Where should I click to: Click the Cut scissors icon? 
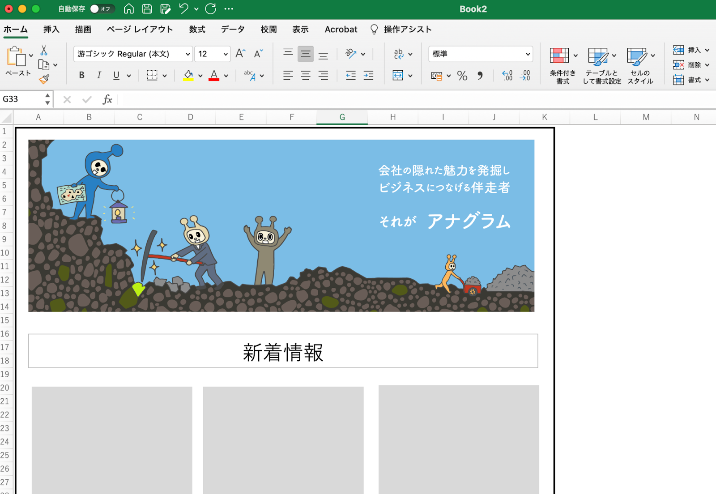click(44, 50)
